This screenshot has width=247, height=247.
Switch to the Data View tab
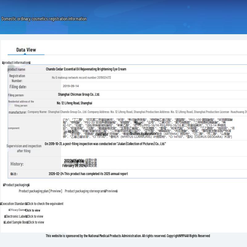(x=26, y=50)
